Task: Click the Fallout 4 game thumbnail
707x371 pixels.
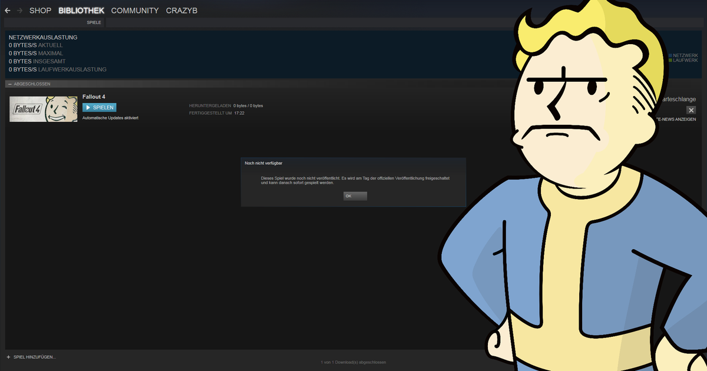Action: coord(43,109)
